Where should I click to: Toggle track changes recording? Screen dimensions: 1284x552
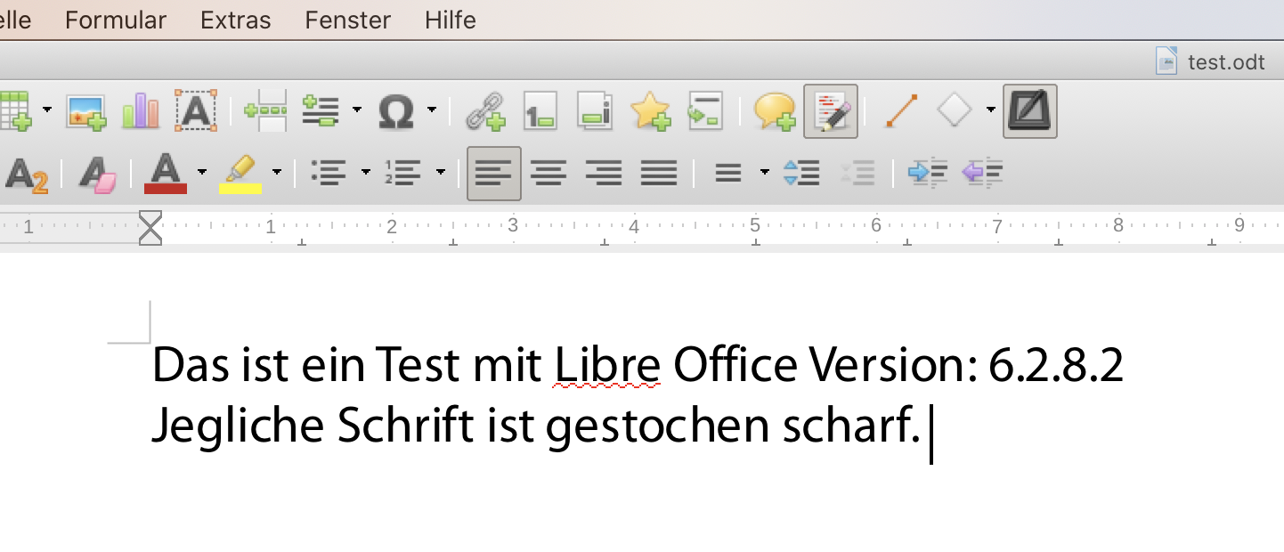click(831, 111)
